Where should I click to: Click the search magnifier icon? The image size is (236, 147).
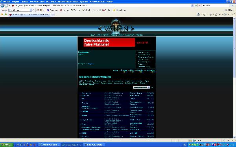pyautogui.click(x=232, y=6)
